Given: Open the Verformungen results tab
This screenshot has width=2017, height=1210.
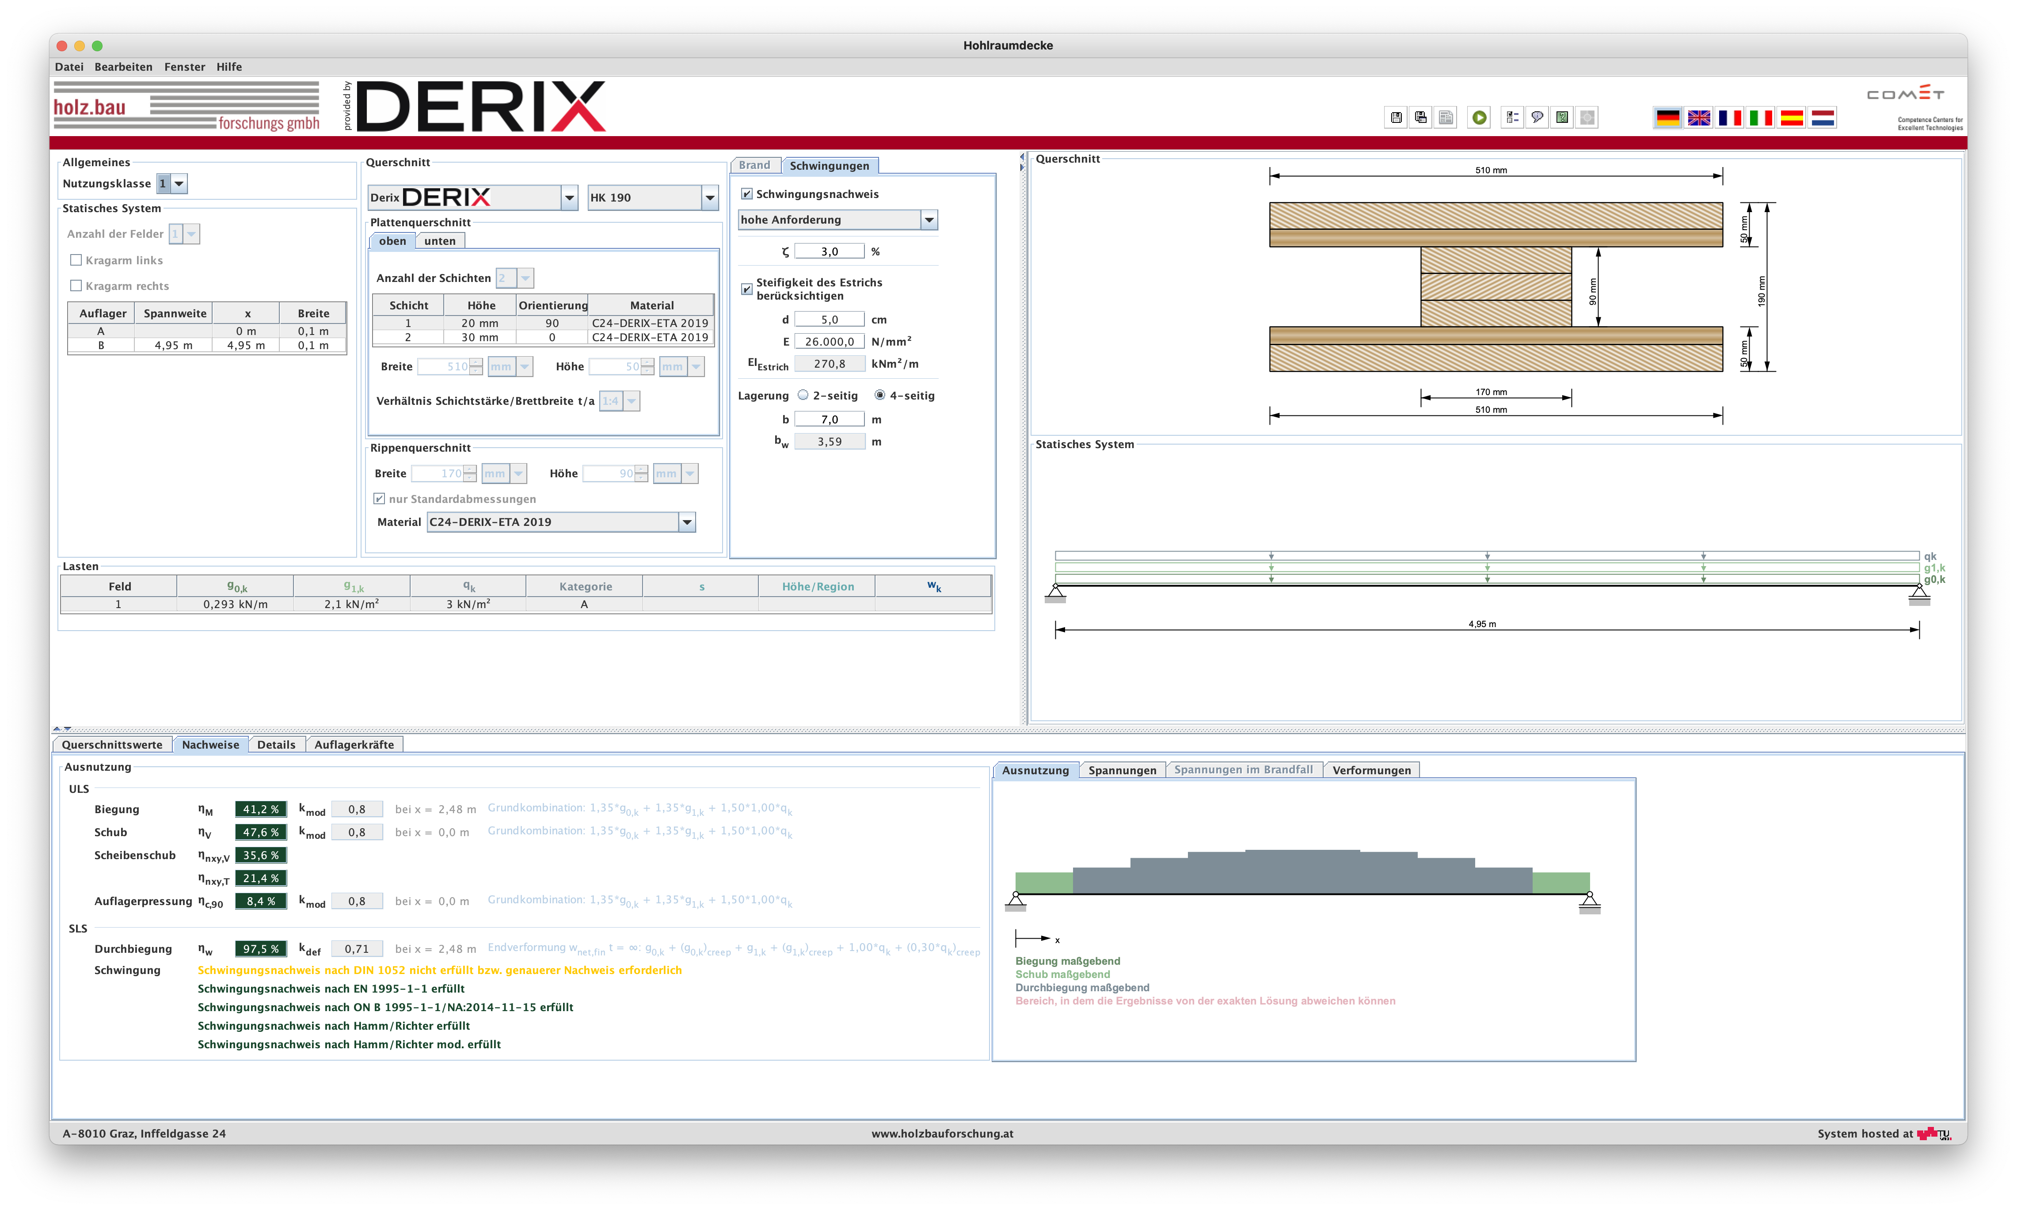Looking at the screenshot, I should tap(1370, 771).
